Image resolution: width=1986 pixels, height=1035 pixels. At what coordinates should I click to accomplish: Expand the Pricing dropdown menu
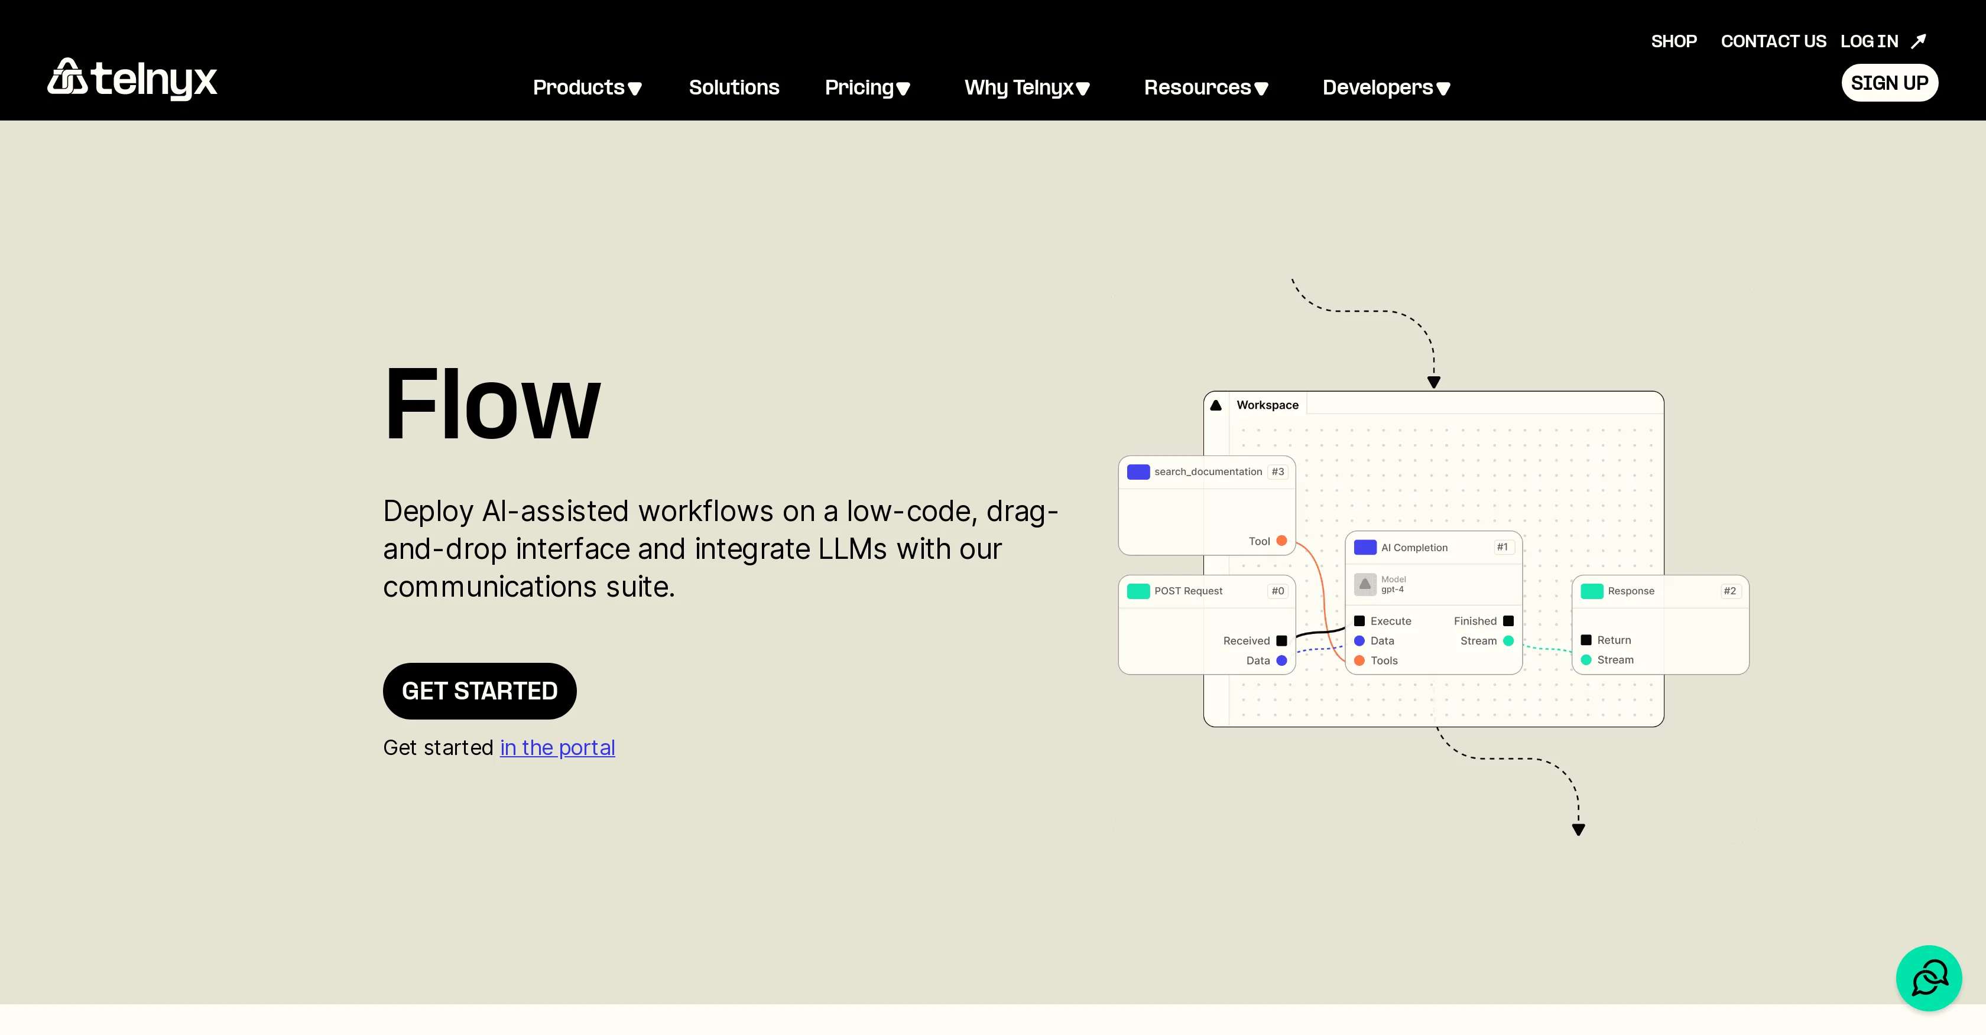pyautogui.click(x=867, y=88)
